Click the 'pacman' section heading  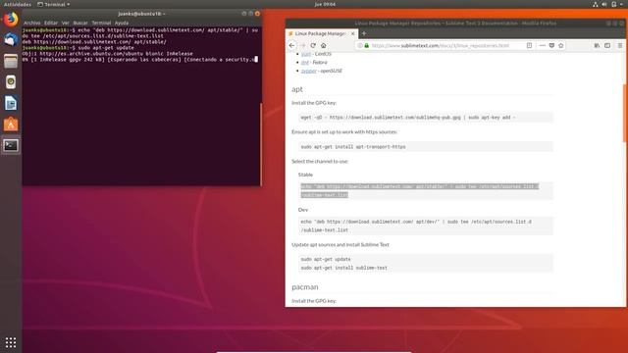tap(305, 287)
